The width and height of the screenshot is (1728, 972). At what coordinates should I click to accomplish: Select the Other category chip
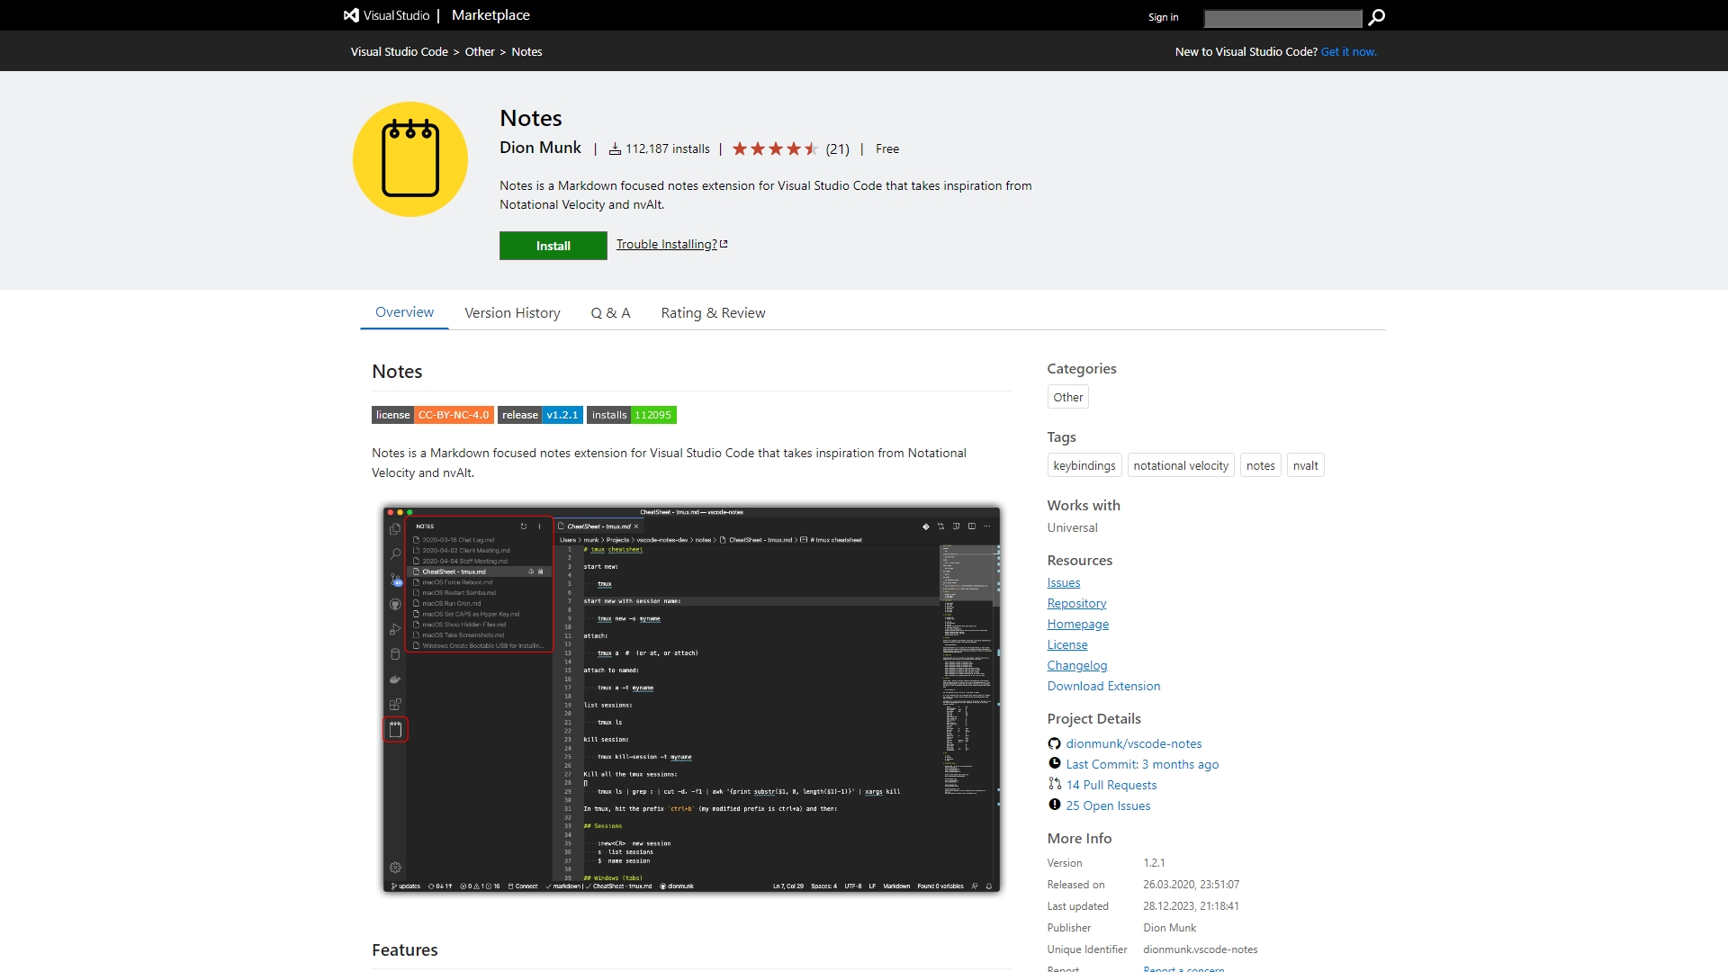click(1067, 397)
